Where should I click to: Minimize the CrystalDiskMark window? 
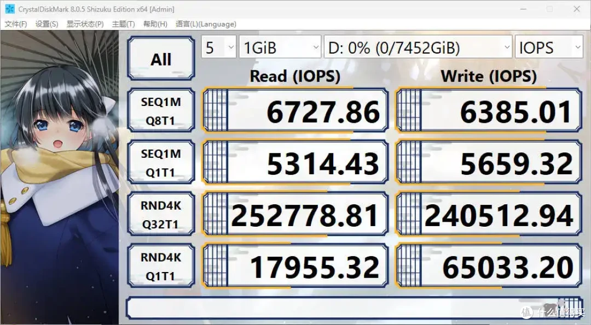(x=523, y=9)
